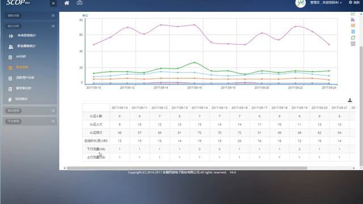Click the 2017-09-21 table column header
The width and height of the screenshot is (363, 204).
pos(339,108)
